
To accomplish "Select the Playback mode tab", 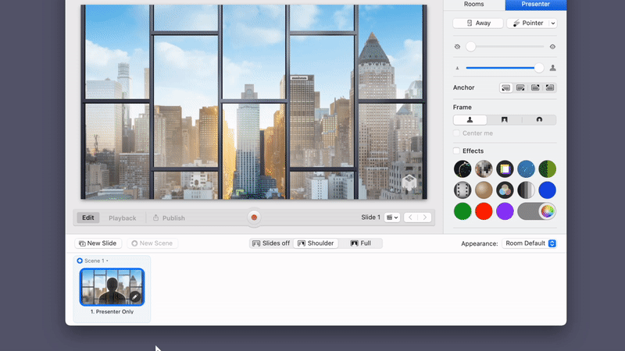I will coord(123,218).
